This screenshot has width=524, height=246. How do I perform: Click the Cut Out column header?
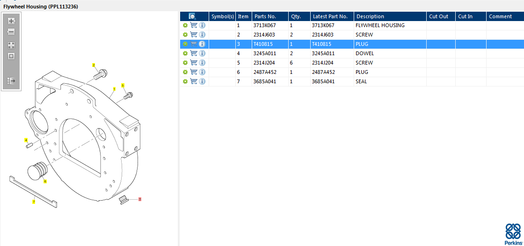tap(441, 16)
